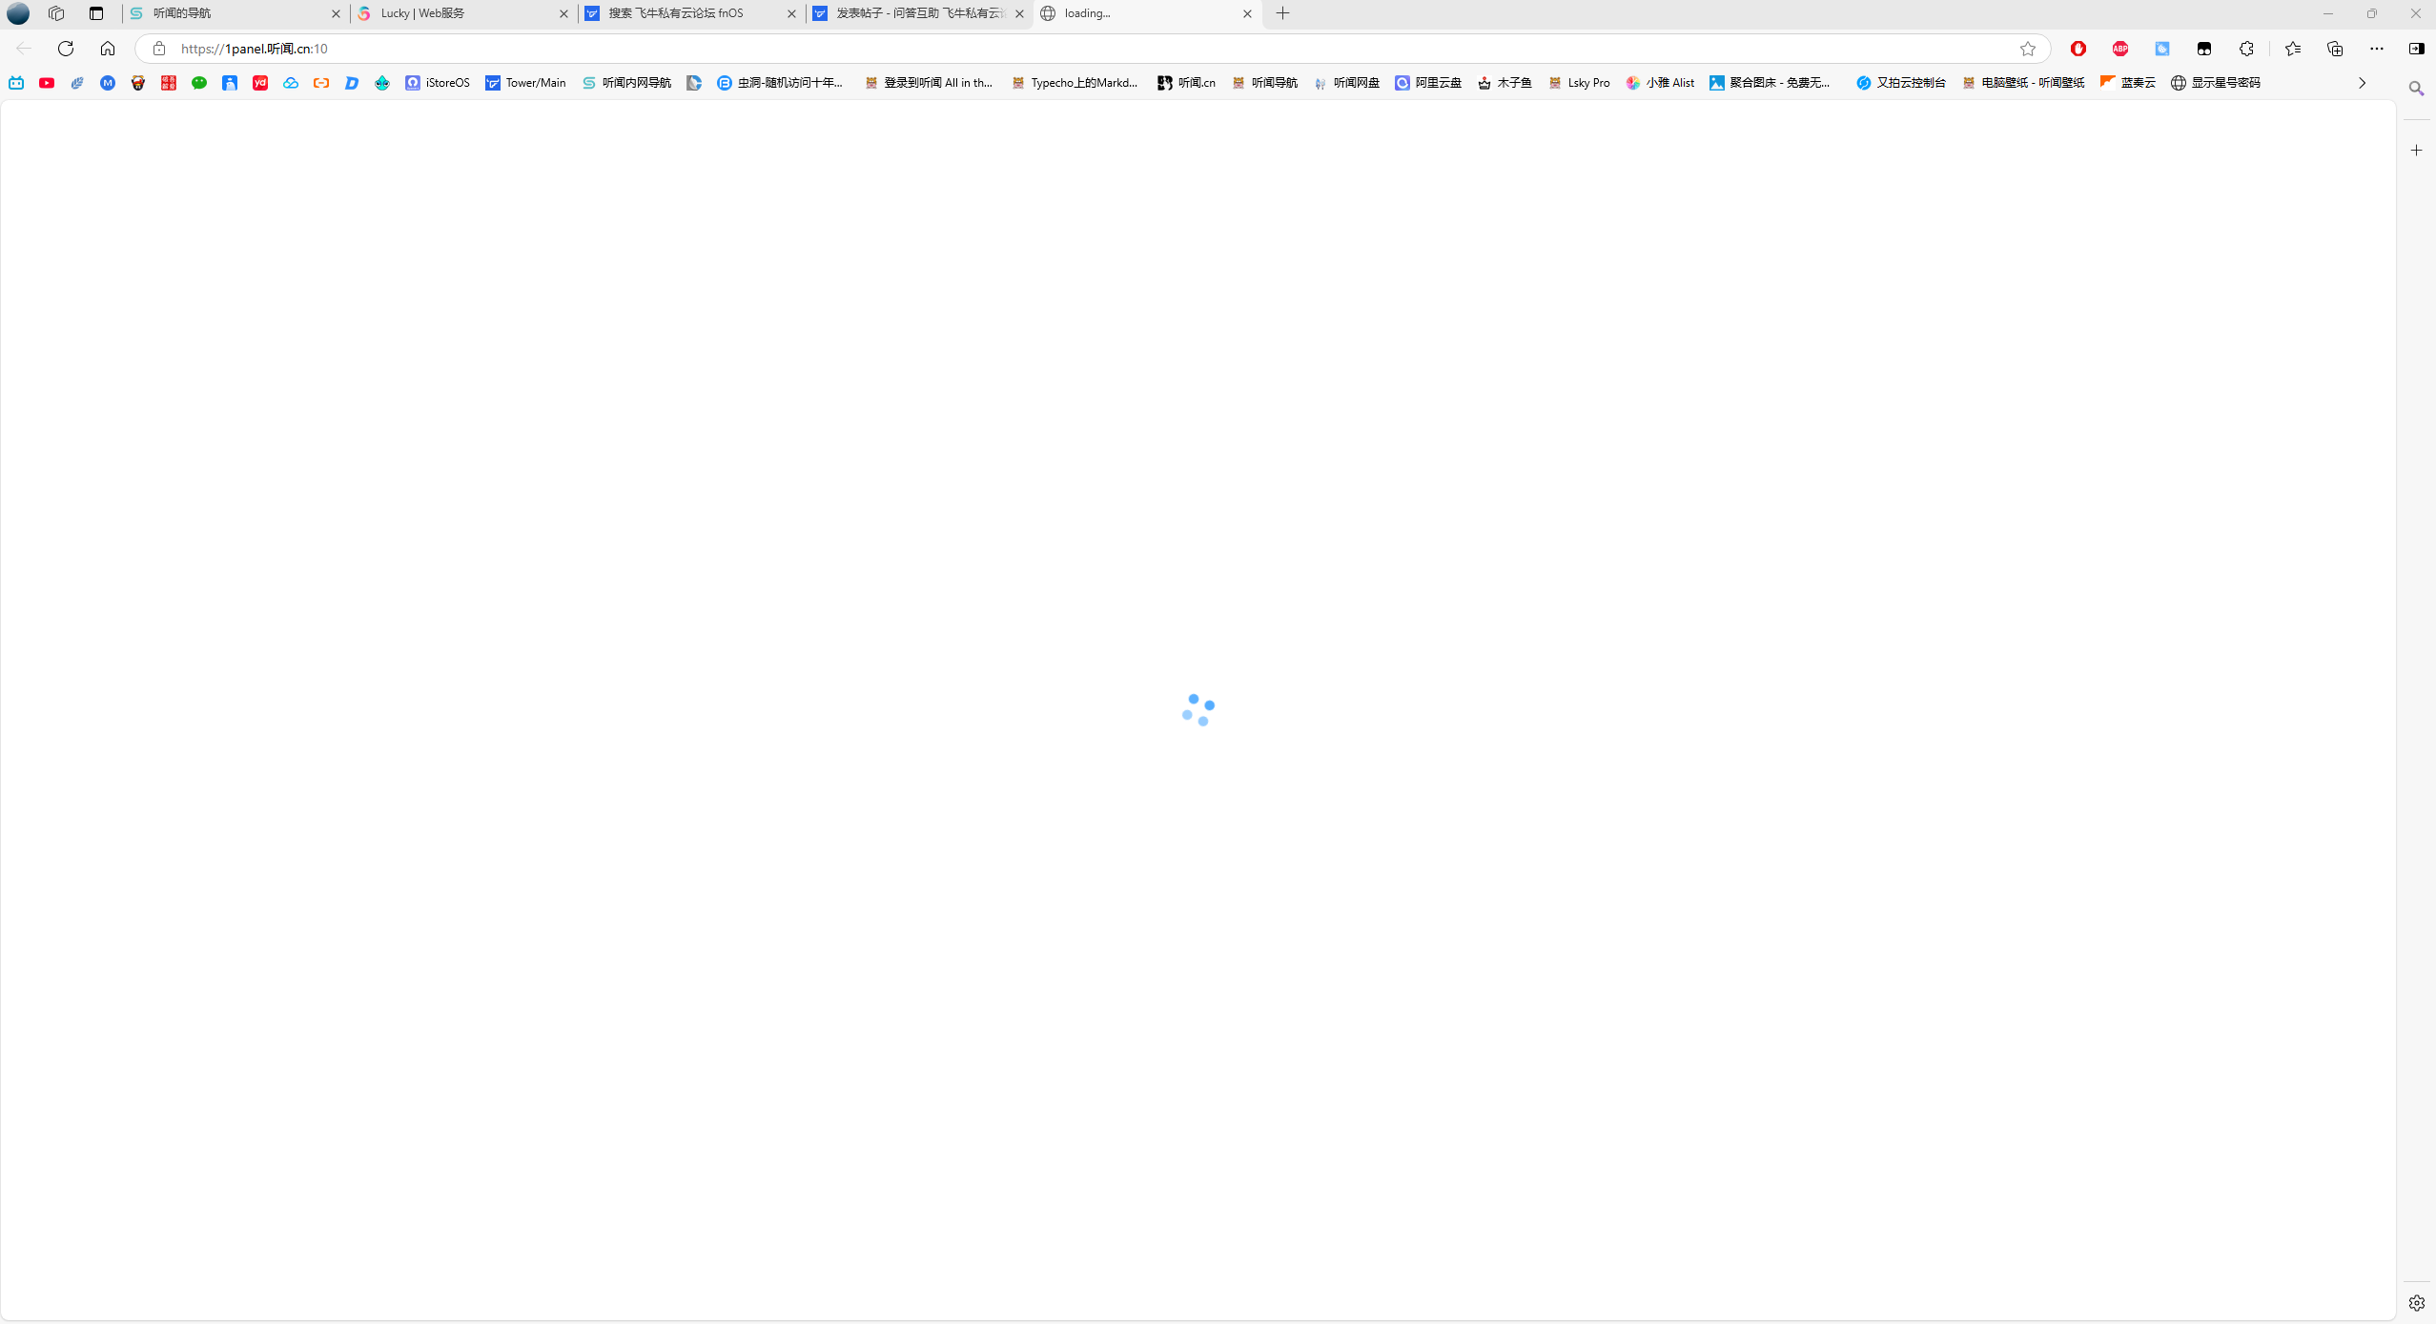Viewport: 2436px width, 1324px height.
Task: Select the loading... tab
Action: 1146,13
